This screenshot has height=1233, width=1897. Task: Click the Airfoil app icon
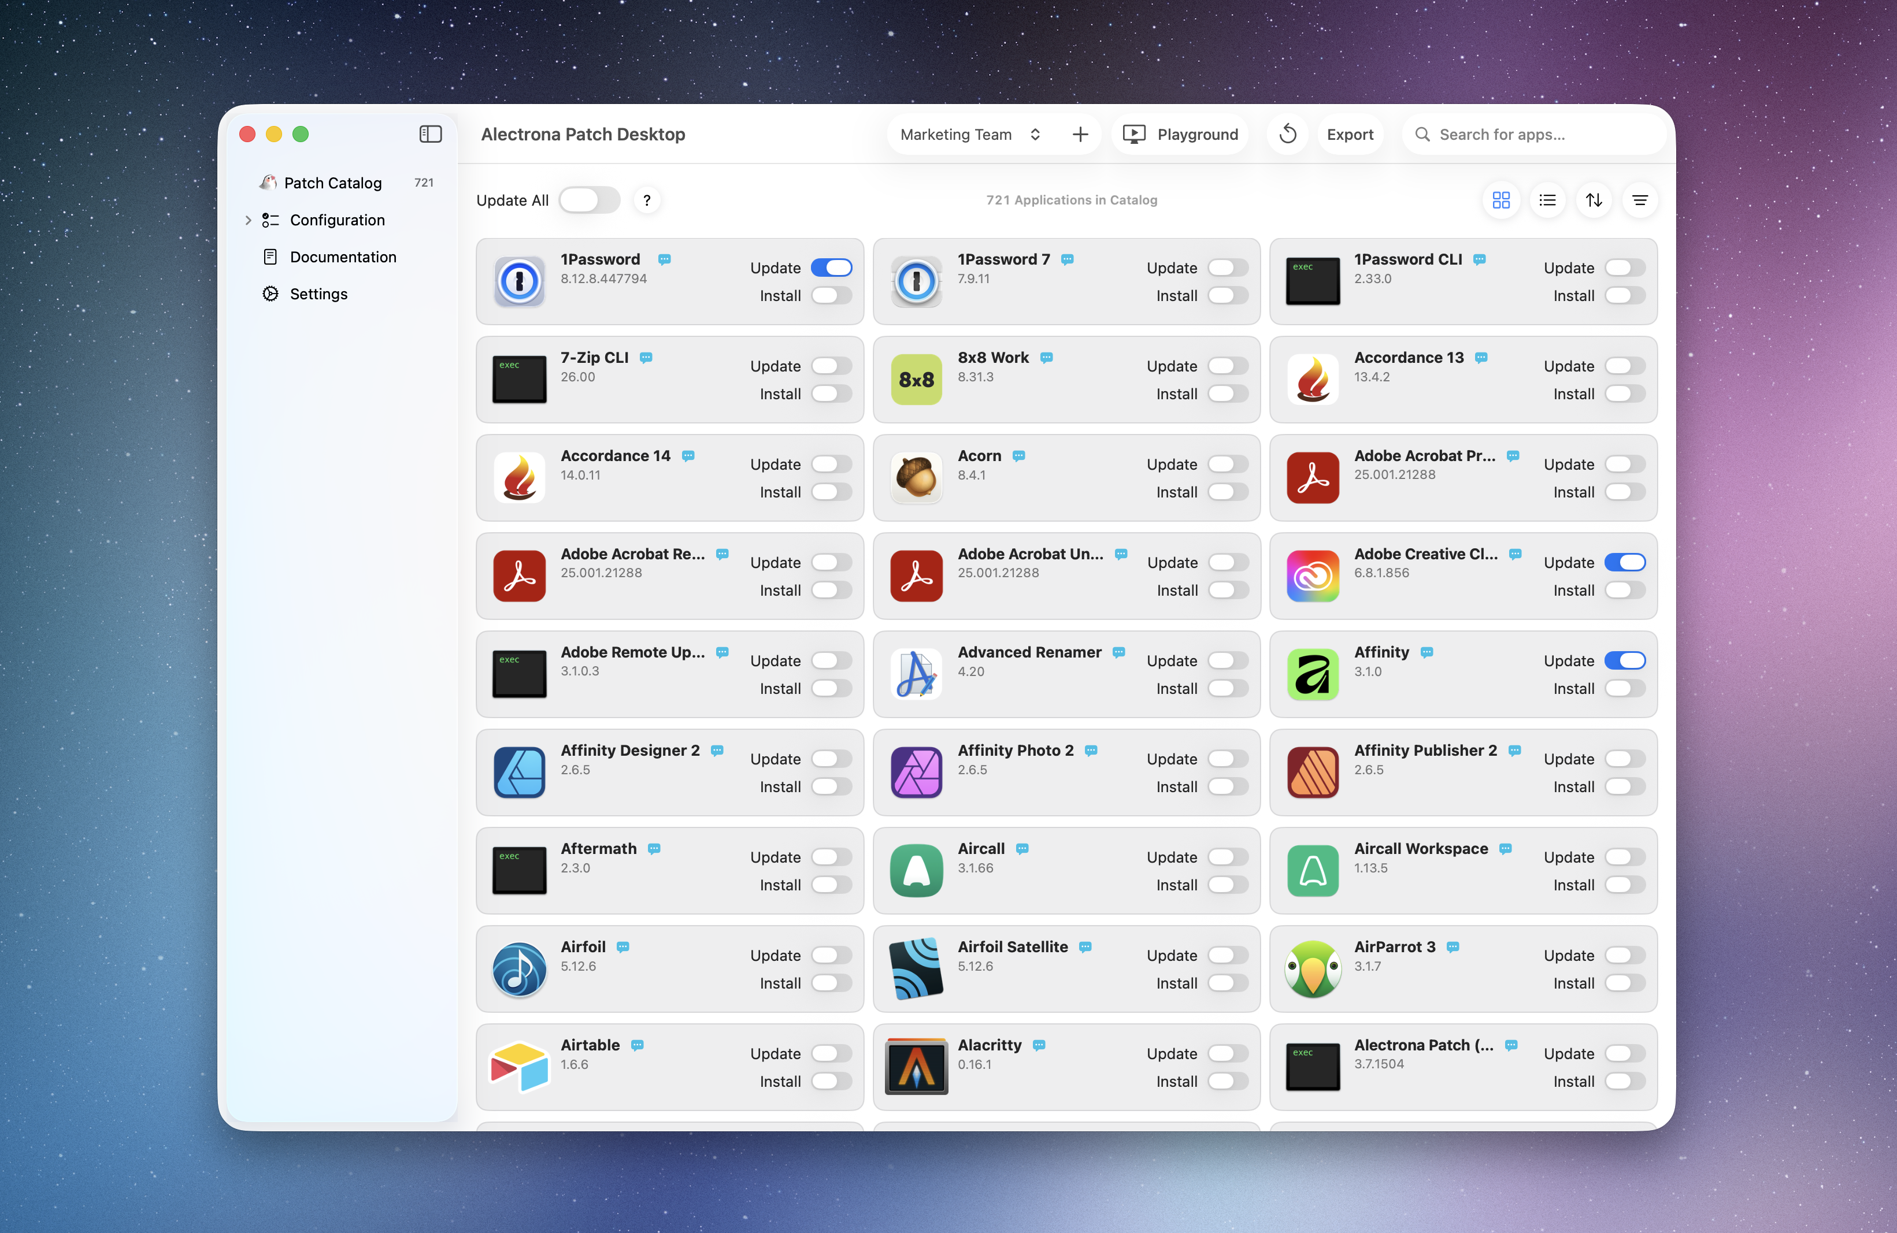[x=519, y=968]
